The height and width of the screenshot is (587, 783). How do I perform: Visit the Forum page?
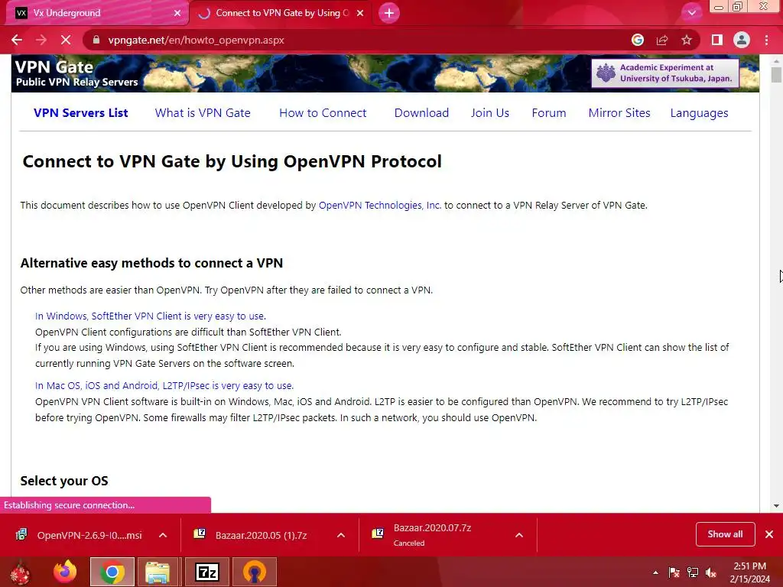[549, 113]
